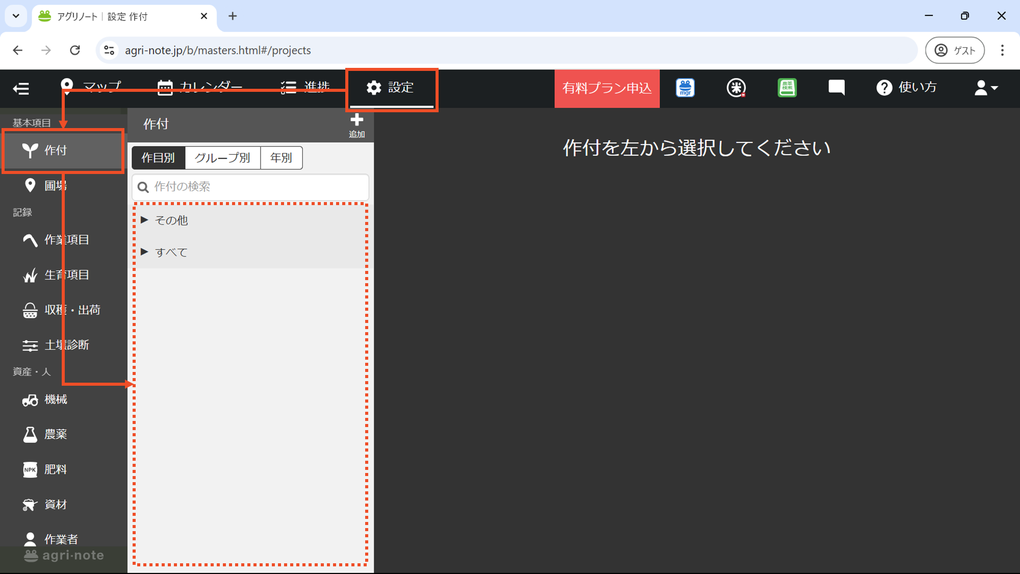Open the user account dropdown menu
1020x574 pixels.
pos(986,88)
